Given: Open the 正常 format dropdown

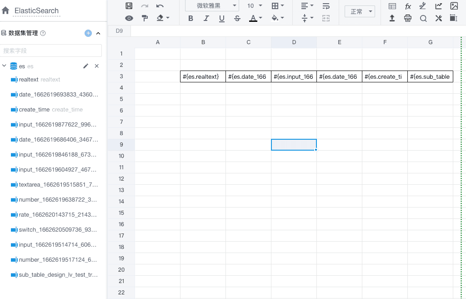Looking at the screenshot, I should tap(360, 12).
